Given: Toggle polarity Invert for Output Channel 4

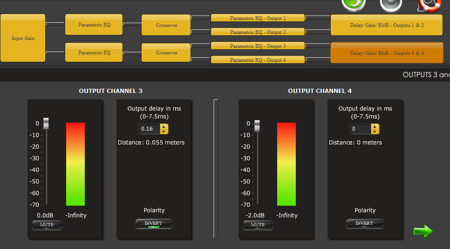Looking at the screenshot, I should coord(364,224).
